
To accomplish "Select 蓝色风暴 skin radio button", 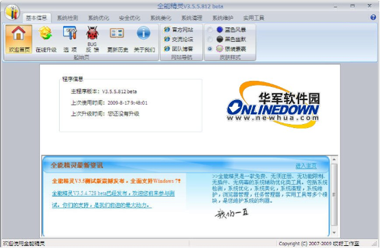I will click(210, 29).
